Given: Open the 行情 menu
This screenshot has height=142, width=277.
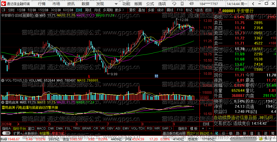Looking at the screenshot, I should point(41,4).
